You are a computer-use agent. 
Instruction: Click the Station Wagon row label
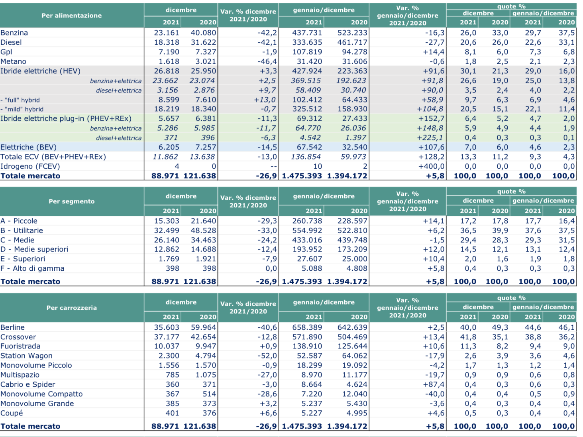[26, 356]
